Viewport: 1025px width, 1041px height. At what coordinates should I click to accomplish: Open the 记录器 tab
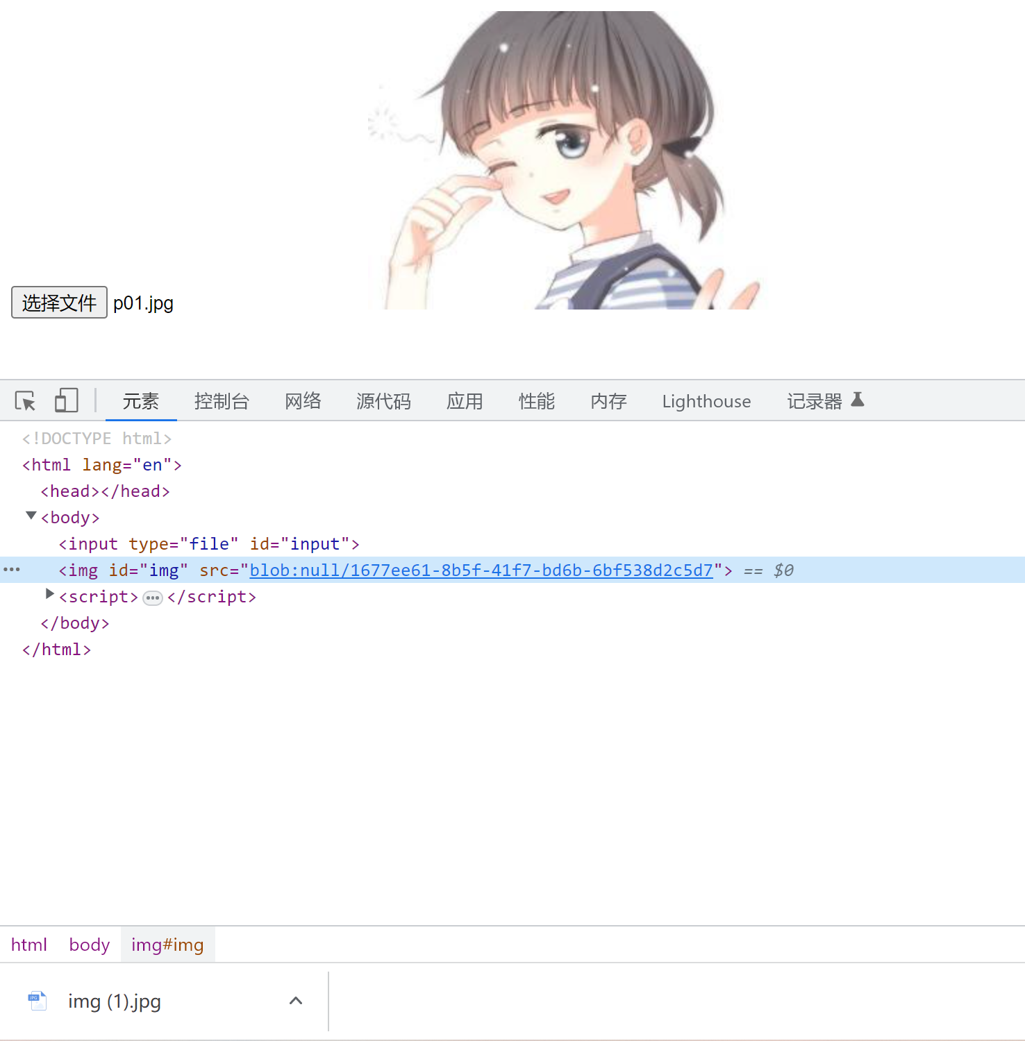pyautogui.click(x=824, y=401)
